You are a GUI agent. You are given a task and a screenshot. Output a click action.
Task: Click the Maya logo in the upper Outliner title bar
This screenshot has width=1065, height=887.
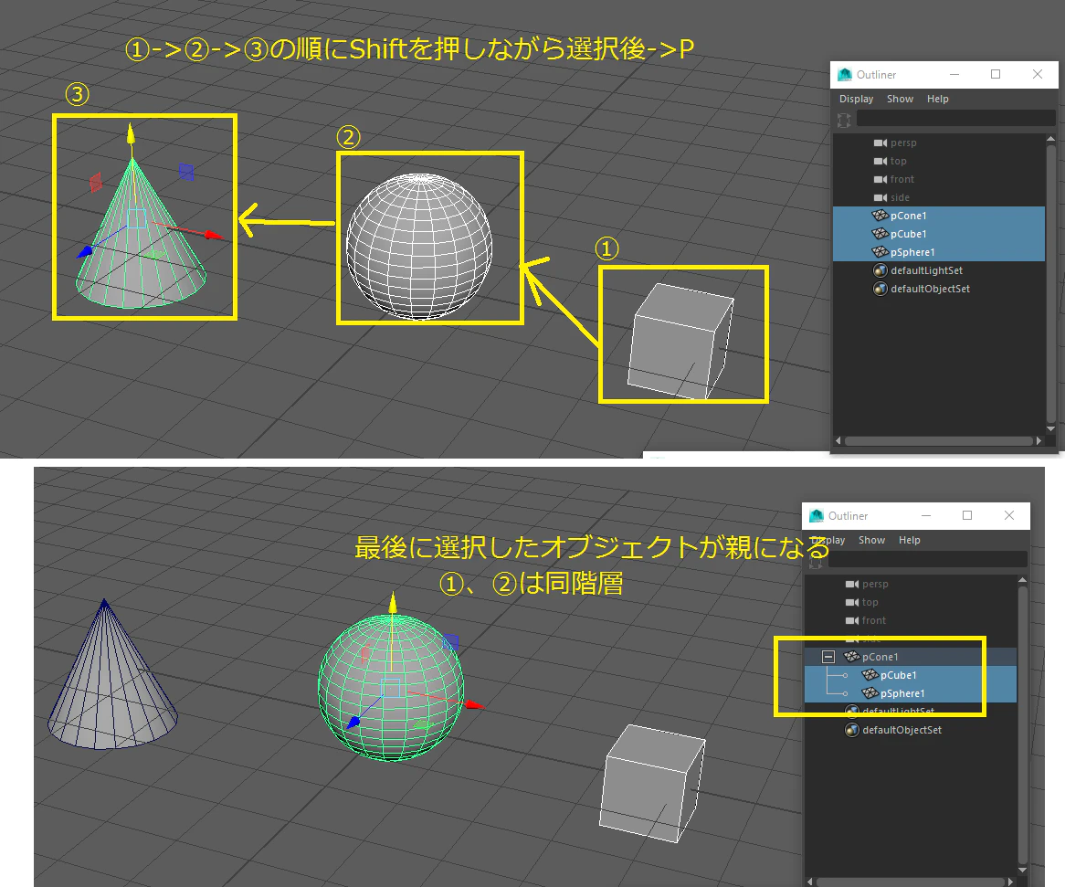pyautogui.click(x=845, y=75)
